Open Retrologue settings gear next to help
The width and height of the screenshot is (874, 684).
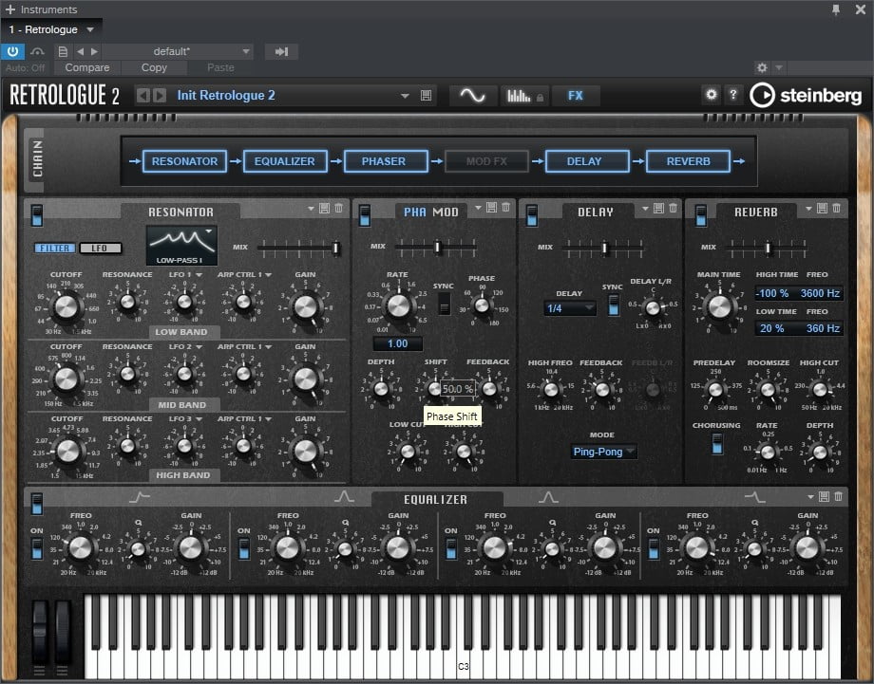711,95
